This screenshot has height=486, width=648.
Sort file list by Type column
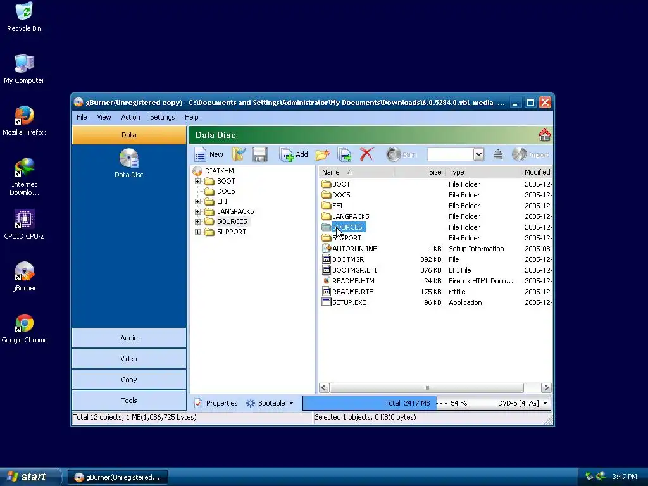[x=483, y=172]
